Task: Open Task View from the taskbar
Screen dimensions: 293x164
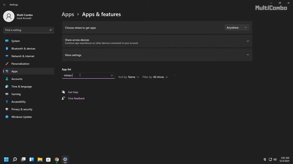Action: coord(23,159)
